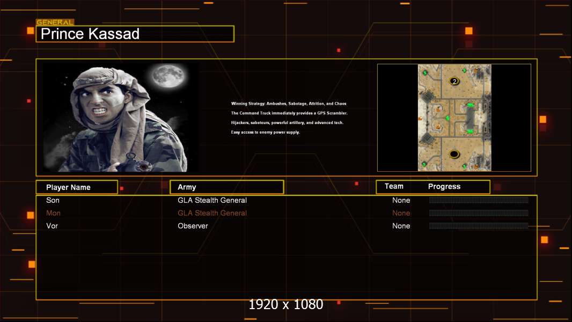Click team value None in Mon's row
This screenshot has height=322, width=572.
[401, 213]
